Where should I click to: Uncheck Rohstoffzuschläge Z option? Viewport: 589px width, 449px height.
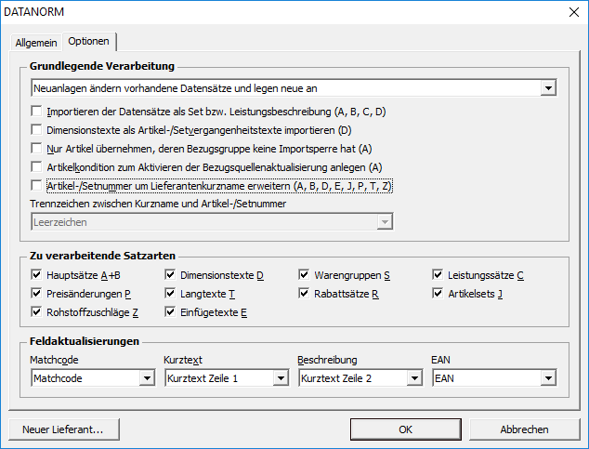click(x=36, y=312)
